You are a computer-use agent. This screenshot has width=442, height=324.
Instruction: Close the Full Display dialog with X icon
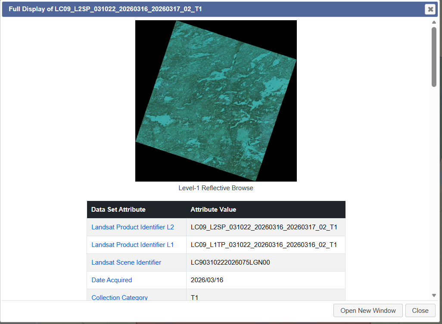tap(430, 9)
